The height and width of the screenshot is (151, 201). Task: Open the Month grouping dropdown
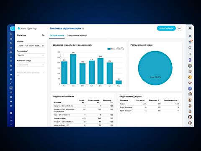(31, 55)
